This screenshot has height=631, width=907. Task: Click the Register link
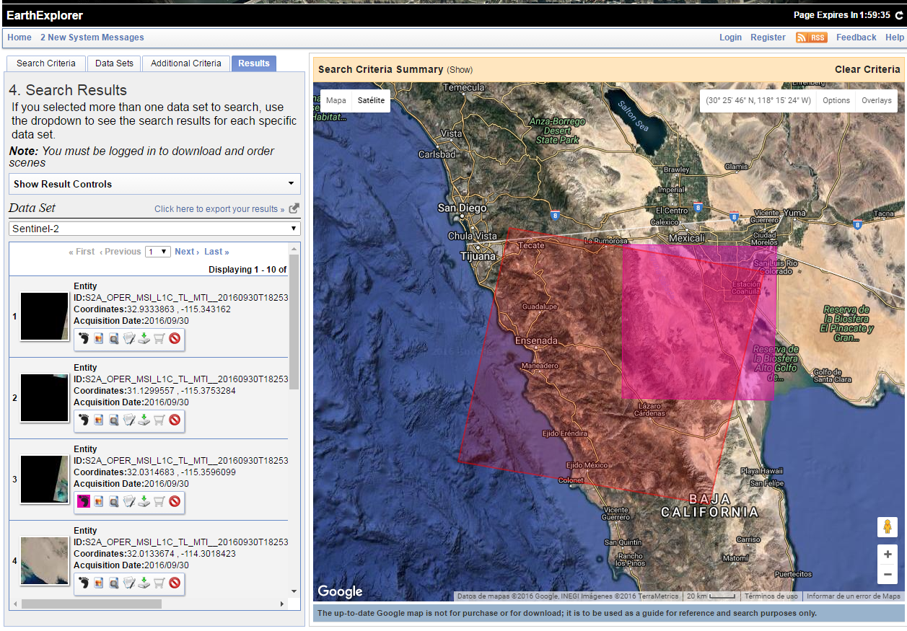[x=768, y=37]
